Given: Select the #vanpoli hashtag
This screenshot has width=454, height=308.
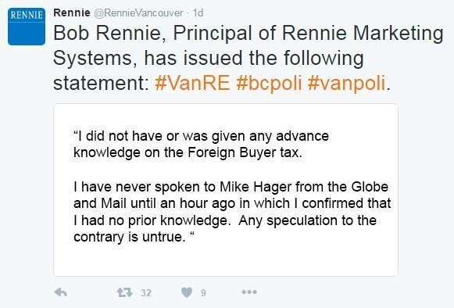Looking at the screenshot, I should click(x=347, y=83).
